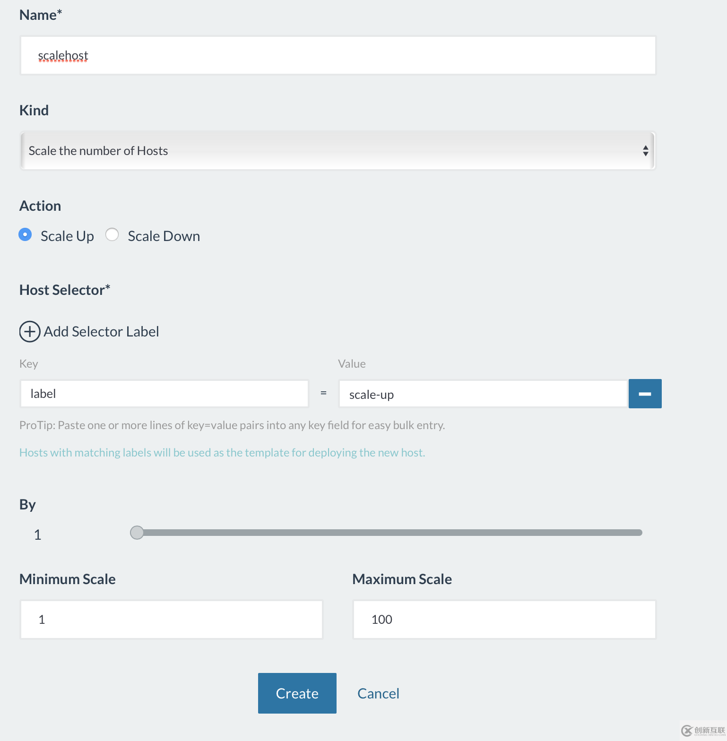Select the Scale Up radio button
The height and width of the screenshot is (741, 727).
pos(25,234)
